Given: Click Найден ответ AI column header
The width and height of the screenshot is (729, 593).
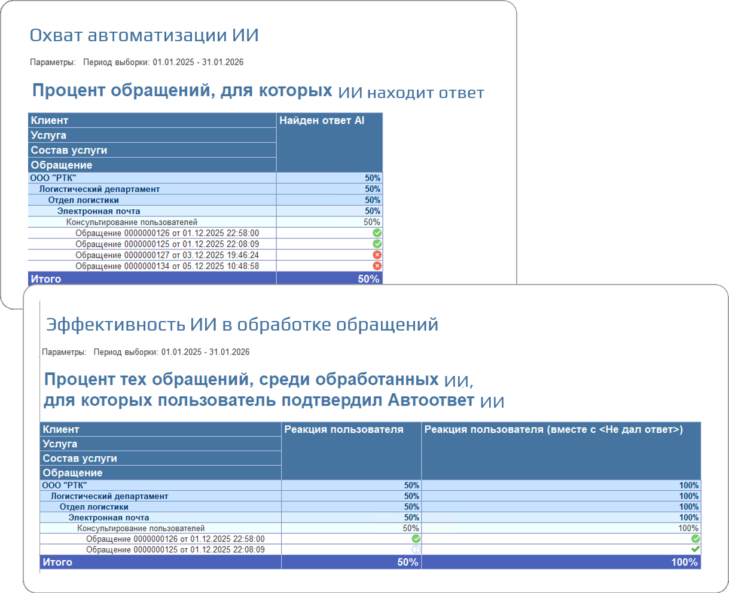Looking at the screenshot, I should click(330, 142).
